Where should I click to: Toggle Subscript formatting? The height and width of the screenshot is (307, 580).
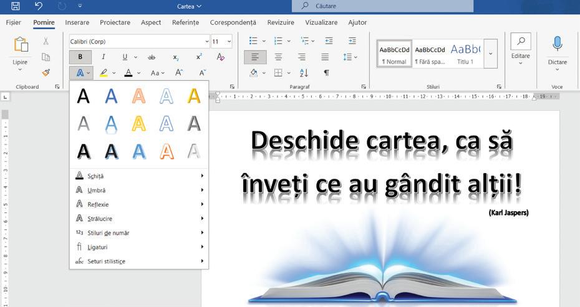click(176, 57)
